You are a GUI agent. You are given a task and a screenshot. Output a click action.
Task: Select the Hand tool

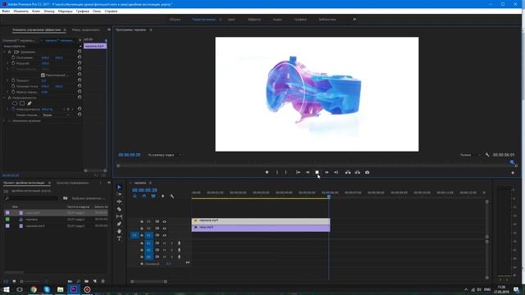coord(120,231)
